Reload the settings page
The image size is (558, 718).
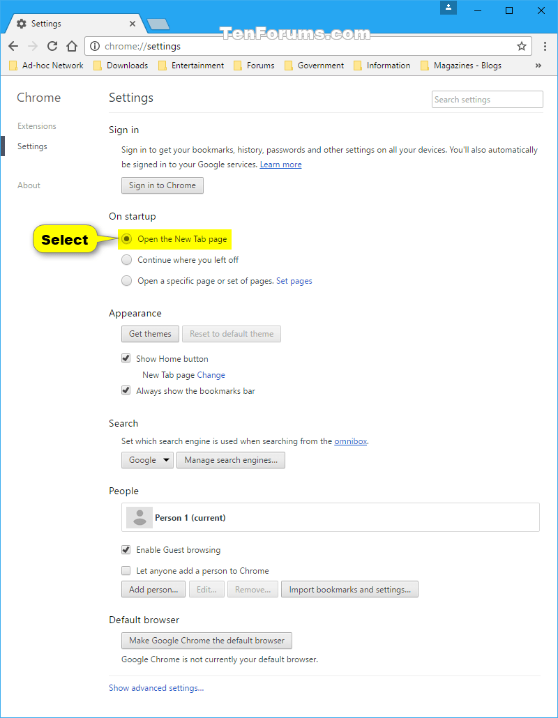pyautogui.click(x=52, y=45)
